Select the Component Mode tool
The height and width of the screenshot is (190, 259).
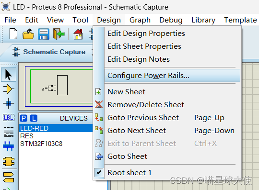[9, 89]
